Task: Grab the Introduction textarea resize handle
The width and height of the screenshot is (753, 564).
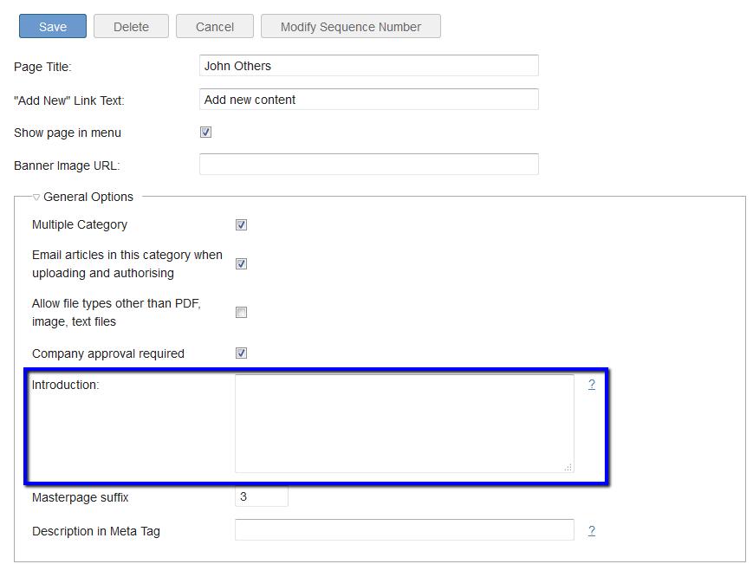Action: 568,468
